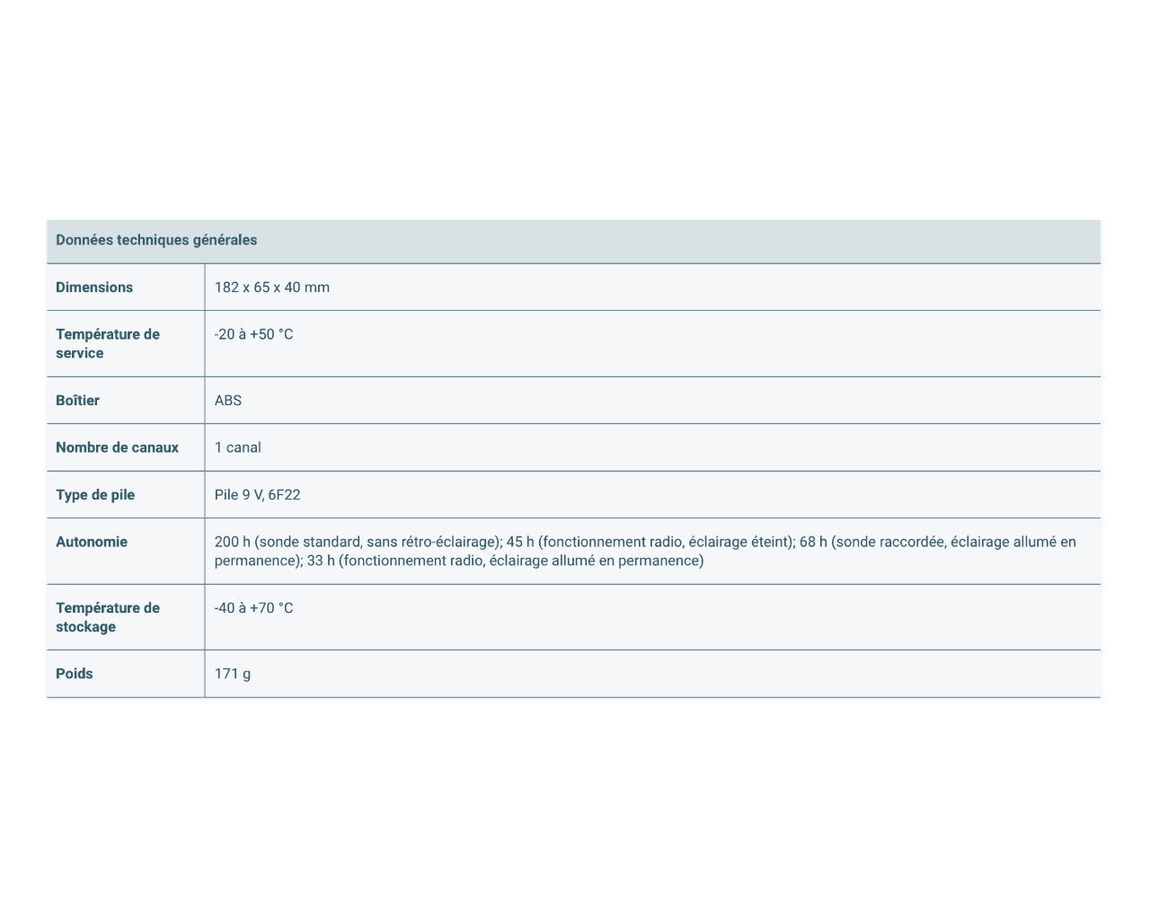
Task: Select the Poids row label
Action: pyautogui.click(x=75, y=674)
